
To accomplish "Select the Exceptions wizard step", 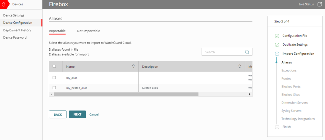I will (289, 70).
